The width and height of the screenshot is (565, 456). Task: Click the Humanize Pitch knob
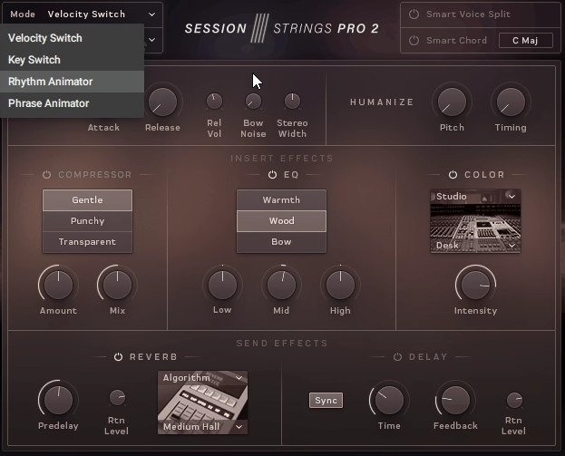pos(452,102)
